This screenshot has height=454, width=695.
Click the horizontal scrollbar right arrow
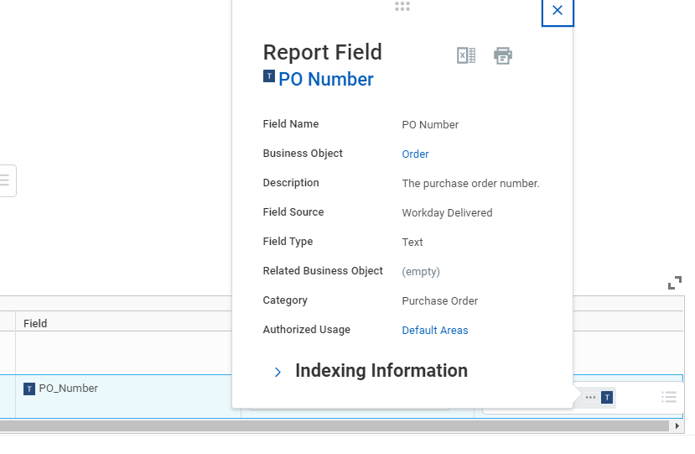[x=677, y=426]
